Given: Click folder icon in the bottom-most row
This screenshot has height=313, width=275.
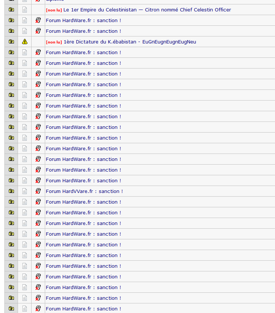Looking at the screenshot, I should click(x=11, y=309).
